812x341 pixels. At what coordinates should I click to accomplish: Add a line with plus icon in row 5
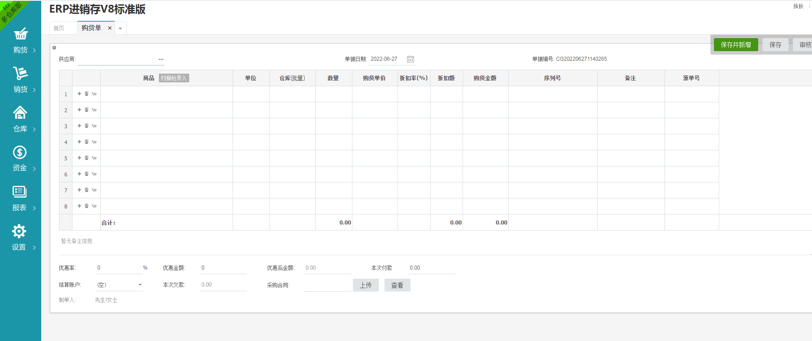pyautogui.click(x=79, y=158)
